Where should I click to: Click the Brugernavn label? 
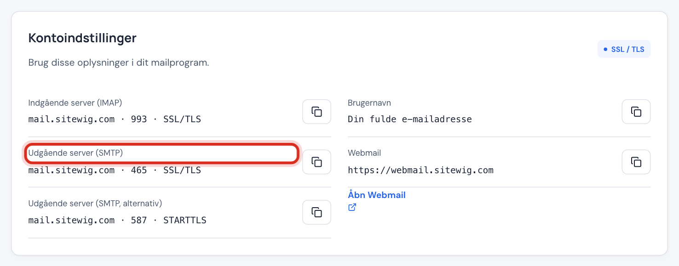click(x=369, y=103)
